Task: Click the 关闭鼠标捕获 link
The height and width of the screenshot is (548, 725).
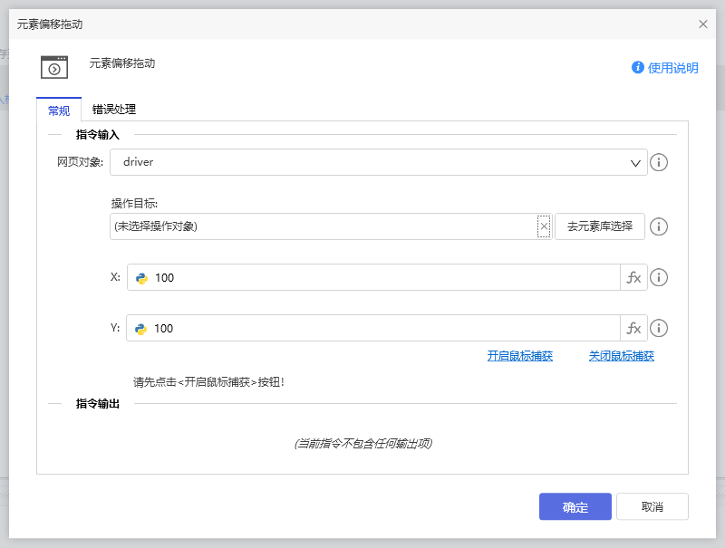Action: coord(620,356)
